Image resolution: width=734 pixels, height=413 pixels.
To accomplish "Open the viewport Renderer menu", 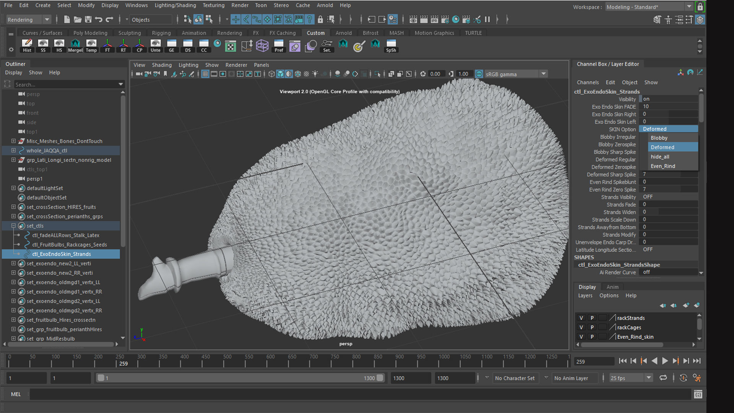I will [x=236, y=65].
